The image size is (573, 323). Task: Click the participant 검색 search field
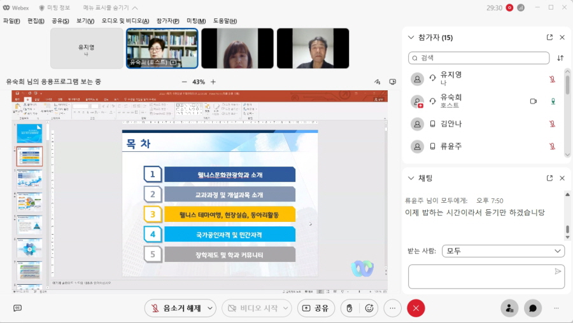(479, 58)
